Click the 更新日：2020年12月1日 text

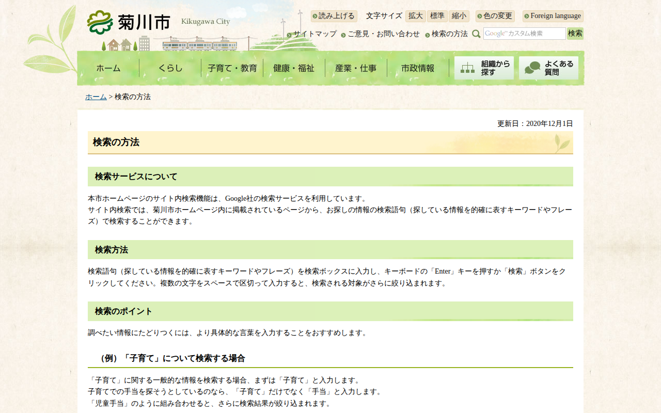(x=535, y=124)
